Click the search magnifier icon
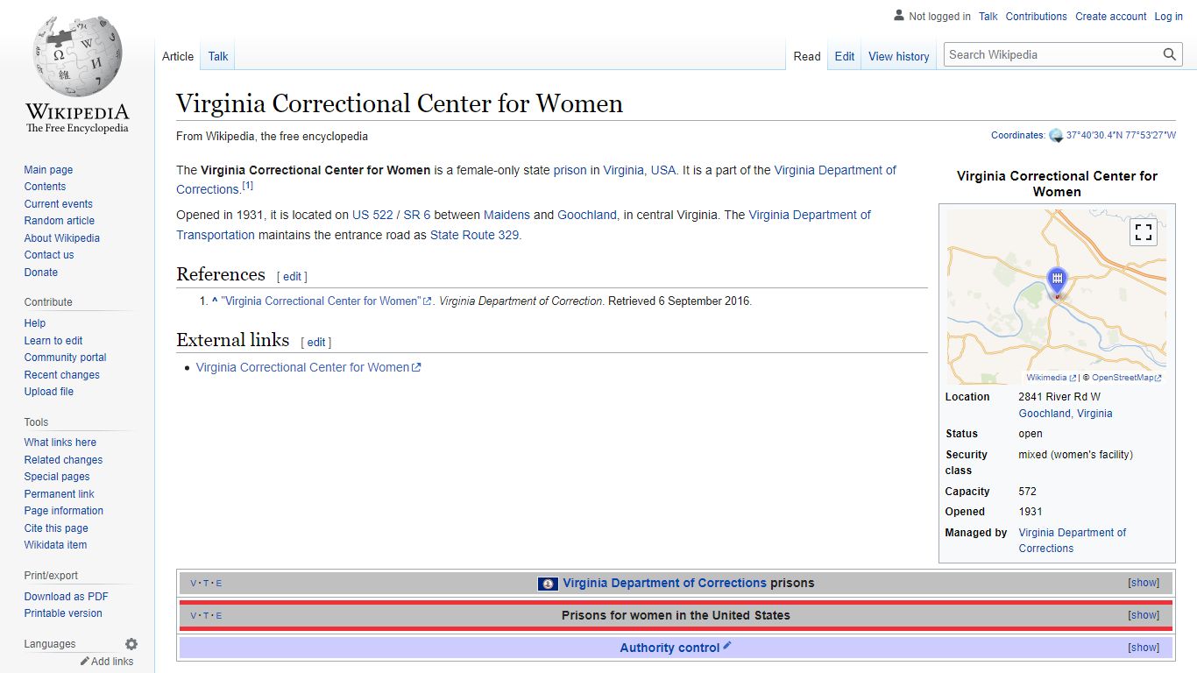 (1170, 54)
